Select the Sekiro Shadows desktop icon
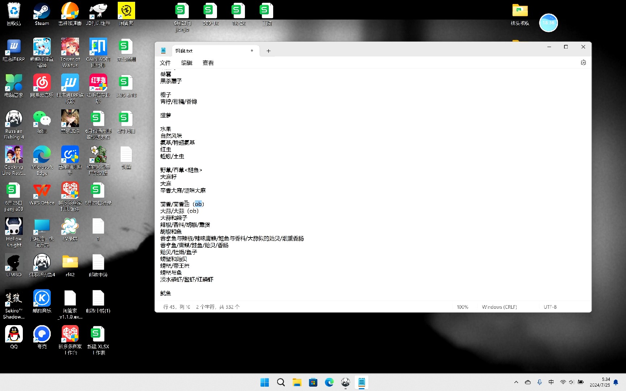The height and width of the screenshot is (391, 626). 14,304
